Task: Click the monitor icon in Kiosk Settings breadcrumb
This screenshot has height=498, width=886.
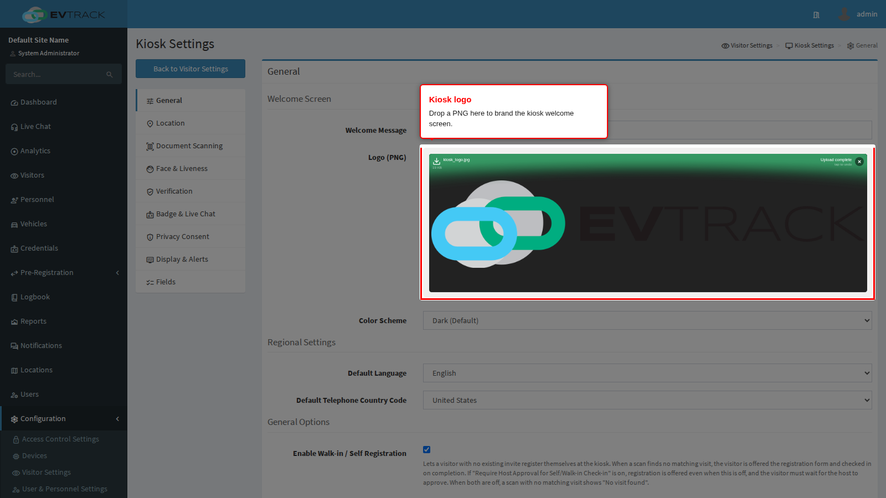Action: (789, 46)
